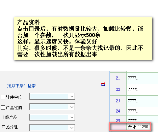Expand the 上级产品 dropdown arrow

pos(72,117)
